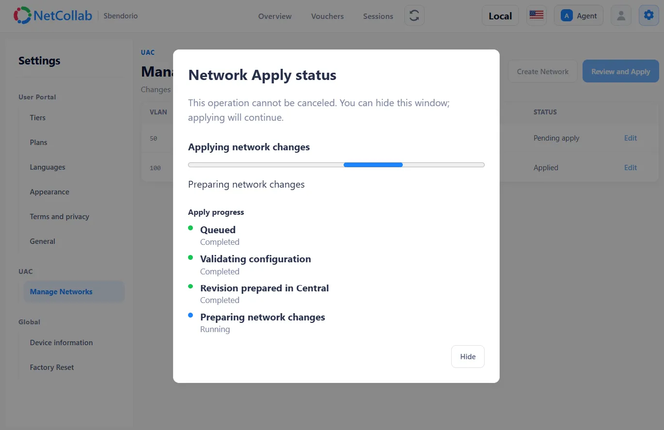664x430 pixels.
Task: Click the Hide button in dialog
Action: coord(468,356)
